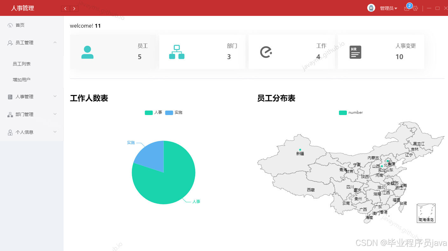
Task: Click the 工作 count 4
Action: pos(318,57)
